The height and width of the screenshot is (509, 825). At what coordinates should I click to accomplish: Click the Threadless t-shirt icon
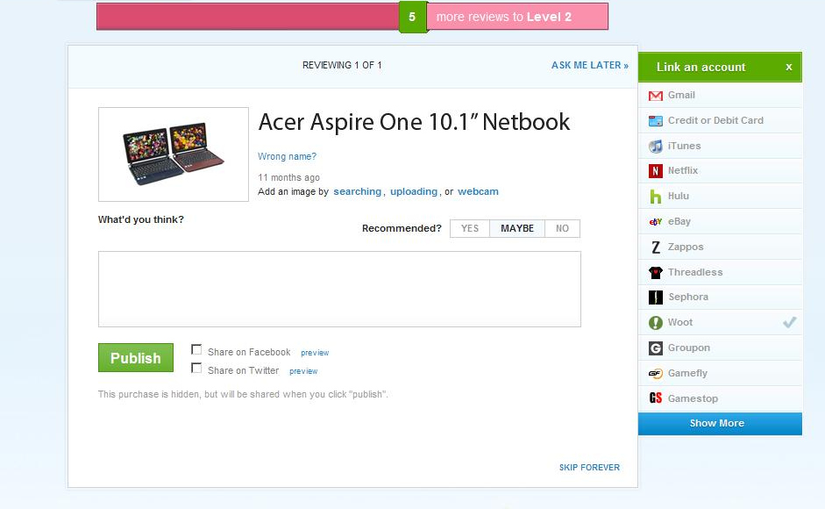656,272
